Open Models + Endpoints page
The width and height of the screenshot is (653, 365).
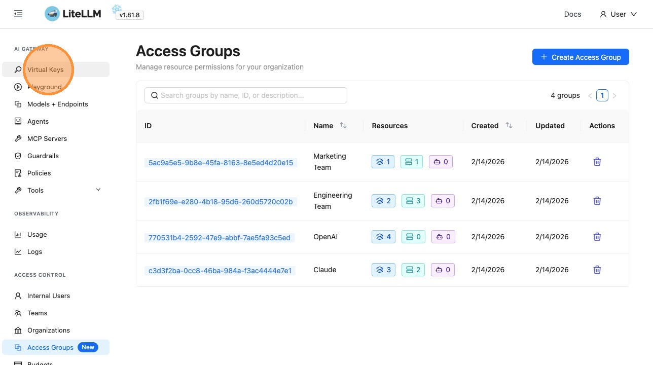coord(57,104)
